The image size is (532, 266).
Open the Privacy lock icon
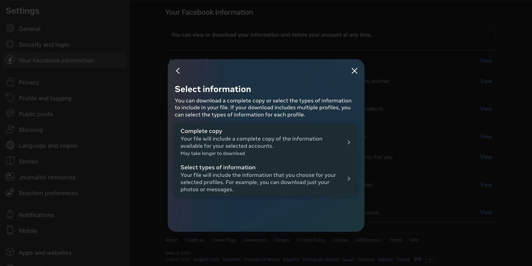tap(10, 82)
